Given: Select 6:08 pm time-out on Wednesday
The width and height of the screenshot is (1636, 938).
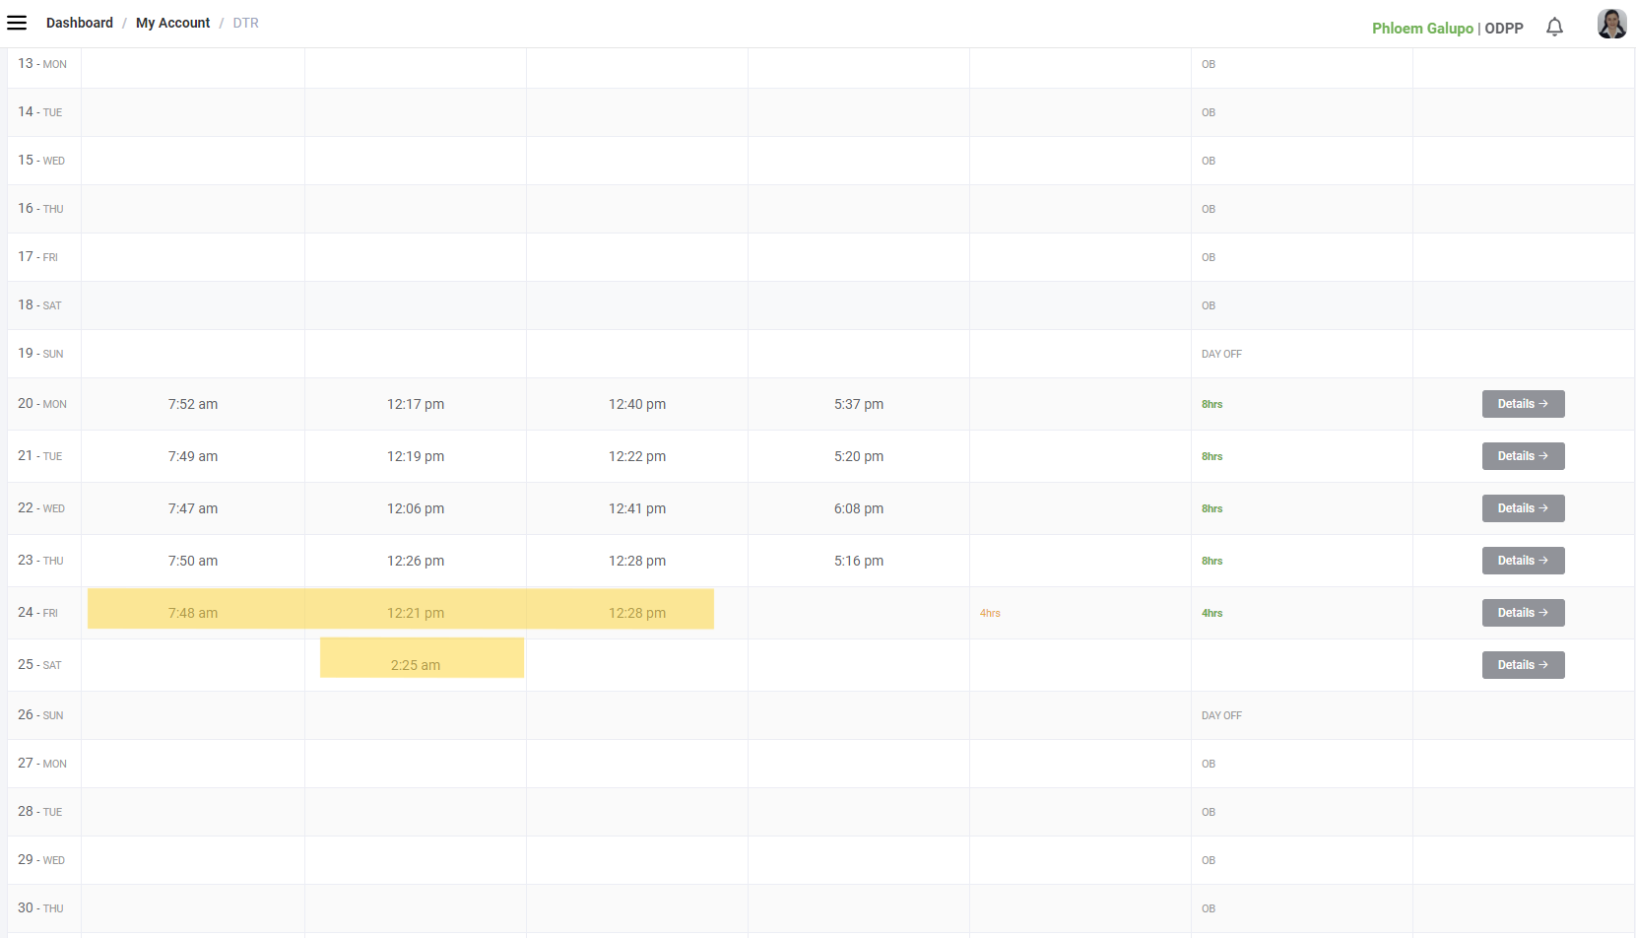Looking at the screenshot, I should (858, 508).
